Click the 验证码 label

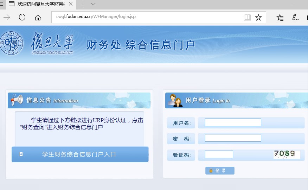coord(182,155)
